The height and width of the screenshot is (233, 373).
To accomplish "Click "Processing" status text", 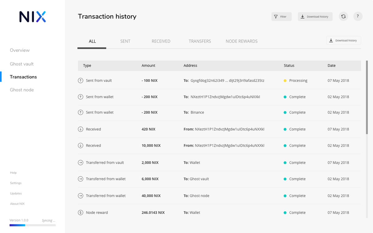I will coord(298,80).
